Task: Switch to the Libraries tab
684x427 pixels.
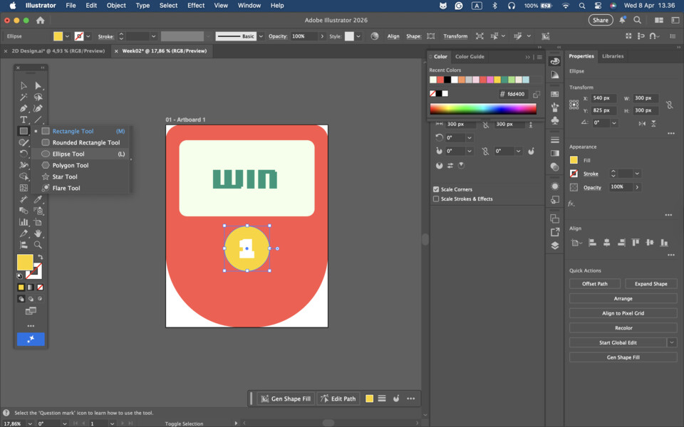Action: point(613,56)
